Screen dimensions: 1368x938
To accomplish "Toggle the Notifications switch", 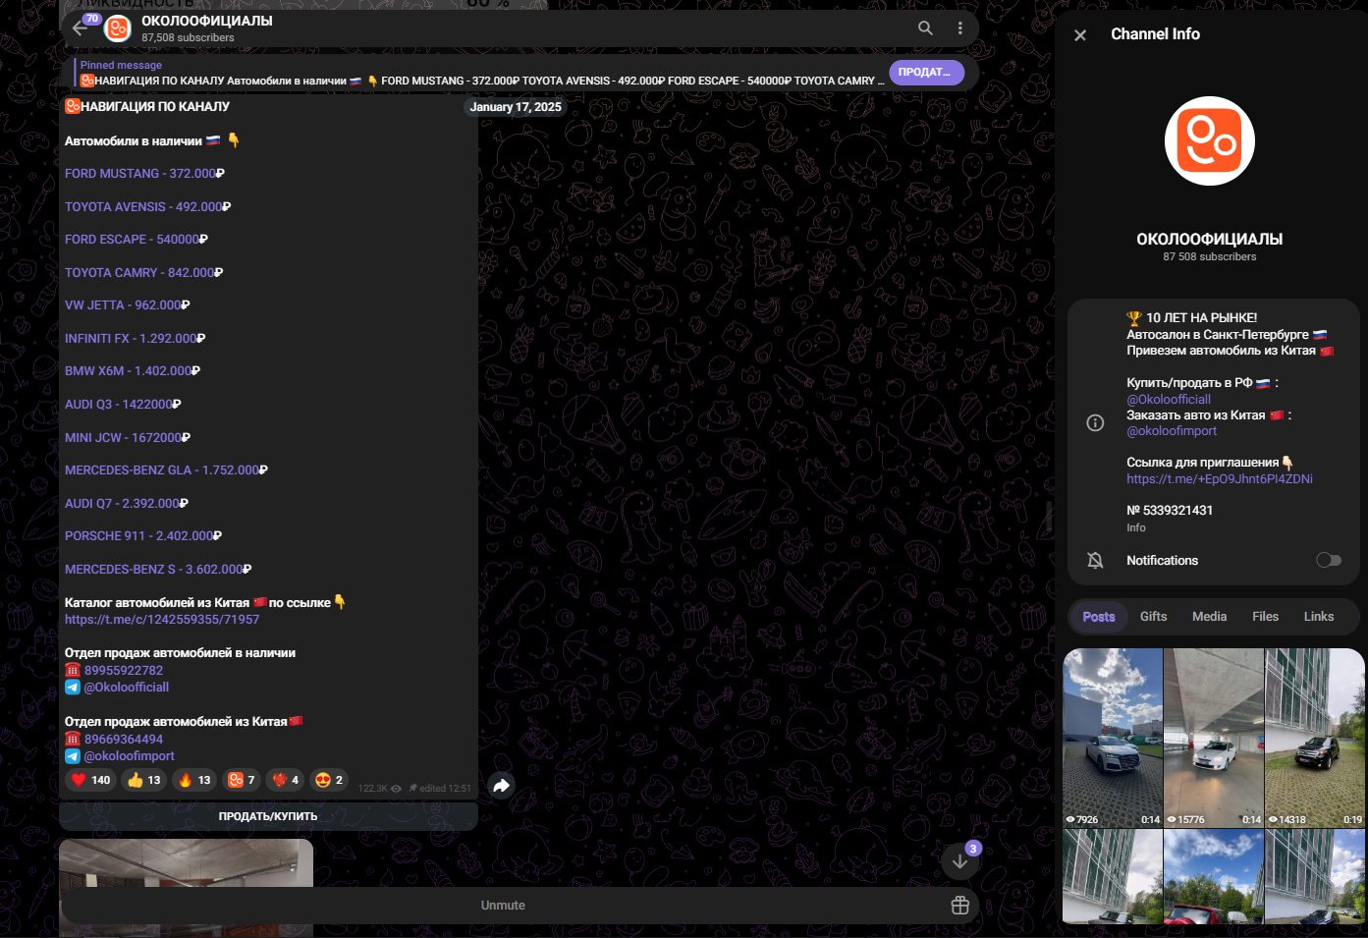I will coord(1329,560).
